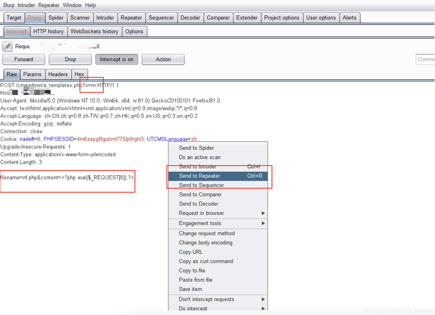The image size is (435, 315).
Task: Open the User options tab
Action: 321,18
